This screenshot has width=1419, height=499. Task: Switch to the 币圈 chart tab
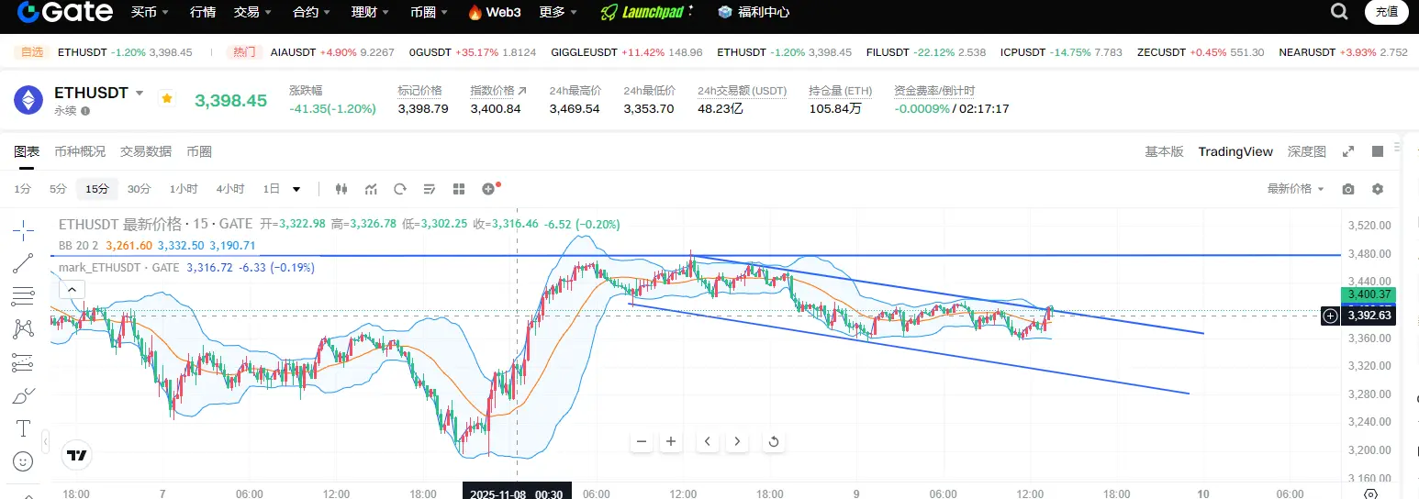click(199, 151)
